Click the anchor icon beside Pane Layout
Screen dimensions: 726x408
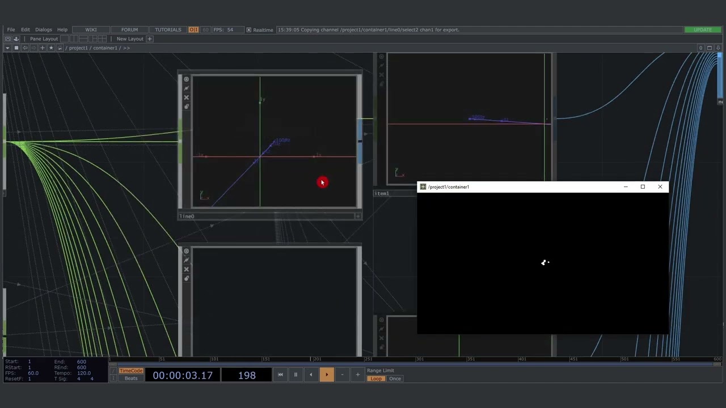pos(16,39)
